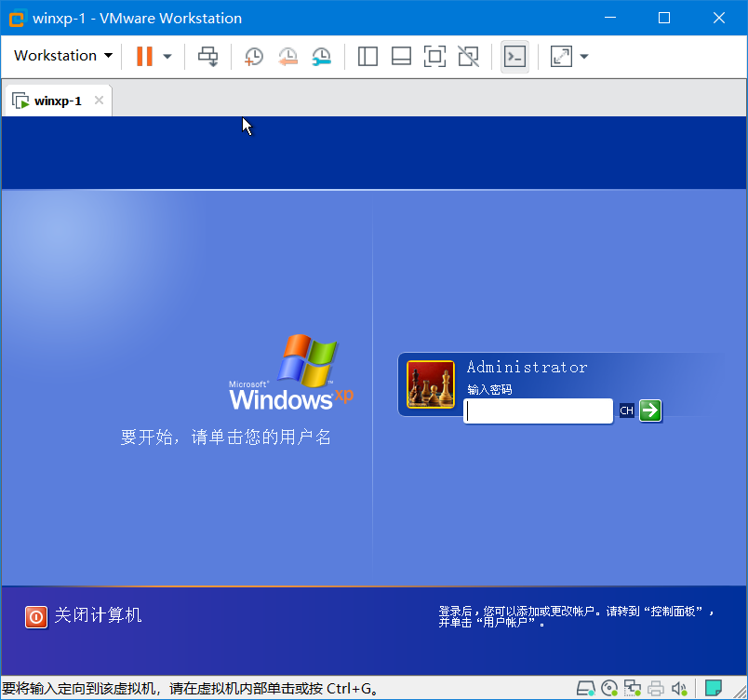Expand the power options dropdown arrow
This screenshot has width=748, height=700.
pyautogui.click(x=167, y=56)
